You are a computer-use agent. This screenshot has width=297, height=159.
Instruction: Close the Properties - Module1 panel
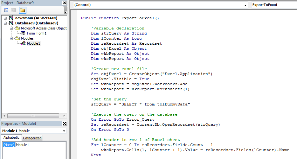coord(65,124)
